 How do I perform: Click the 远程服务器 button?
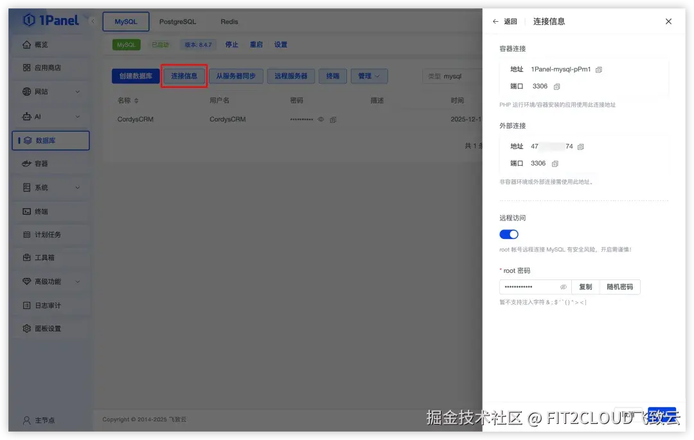[291, 76]
